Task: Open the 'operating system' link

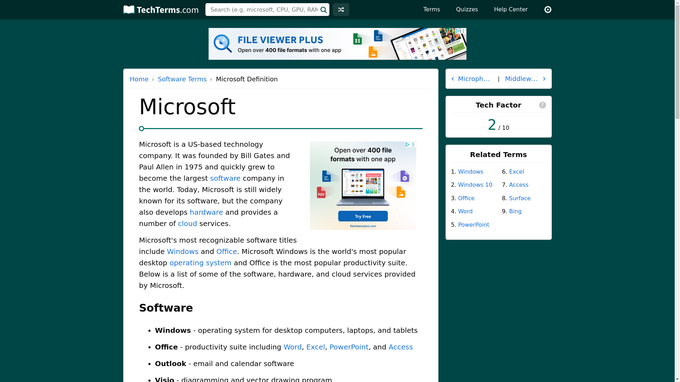Action: click(x=200, y=263)
